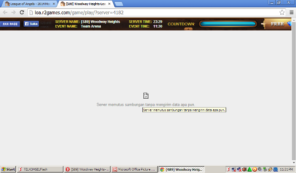The image size is (296, 173).
Task: Open the Windows Start menu
Action: tap(8, 169)
